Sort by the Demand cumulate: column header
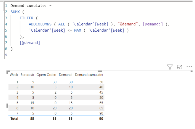This screenshot has height=129, width=195. pos(89,75)
